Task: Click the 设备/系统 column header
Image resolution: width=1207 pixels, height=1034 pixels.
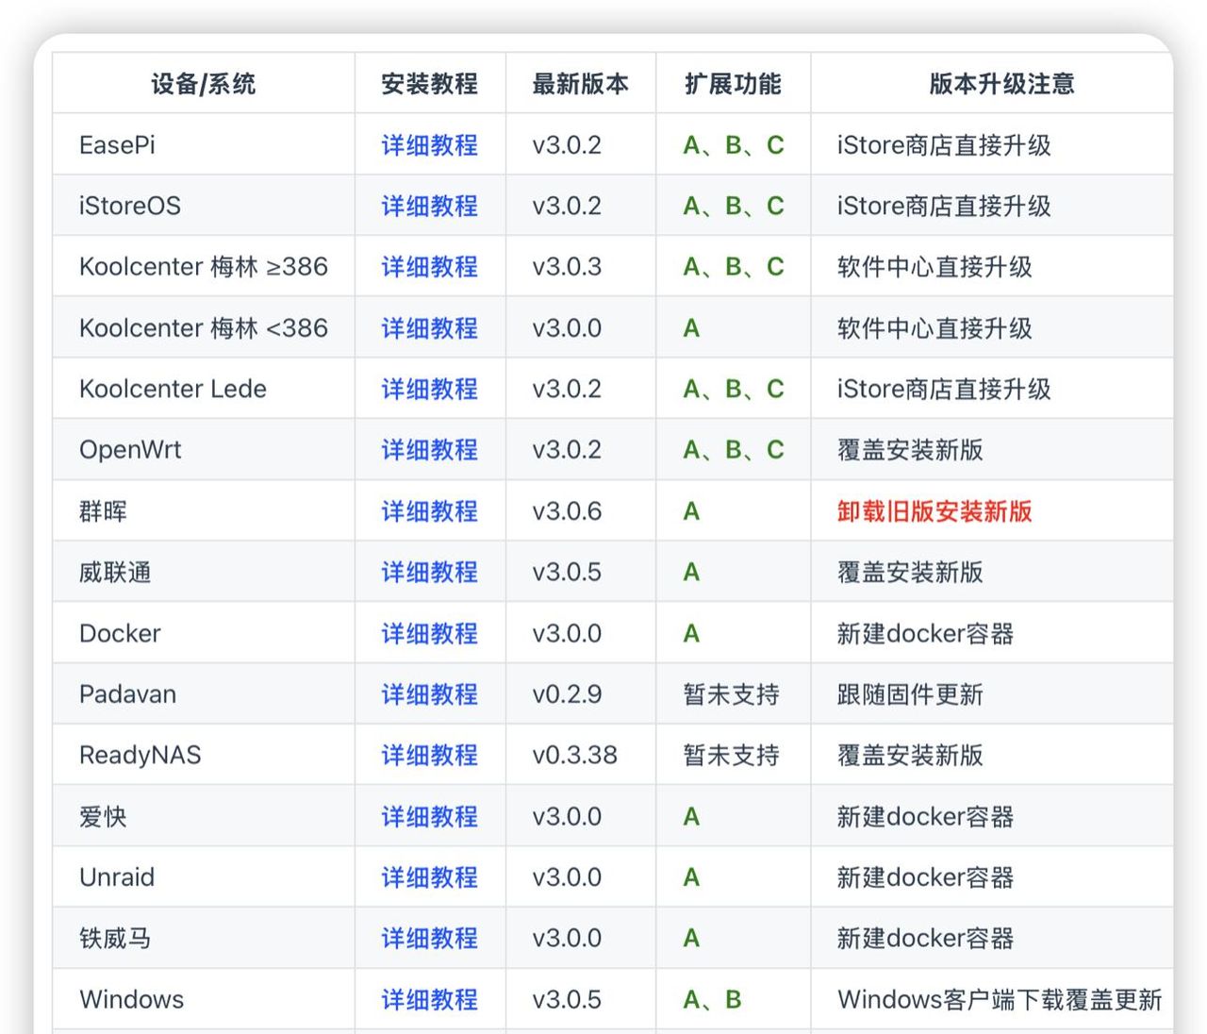Action: pos(204,84)
